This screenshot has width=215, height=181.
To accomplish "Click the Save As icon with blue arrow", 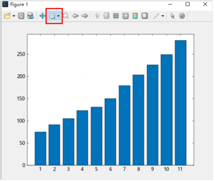I will [x=30, y=16].
